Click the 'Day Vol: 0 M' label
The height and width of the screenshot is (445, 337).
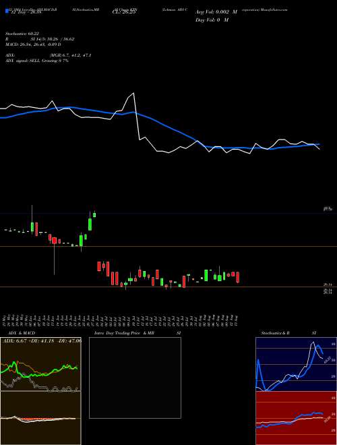pyautogui.click(x=212, y=20)
